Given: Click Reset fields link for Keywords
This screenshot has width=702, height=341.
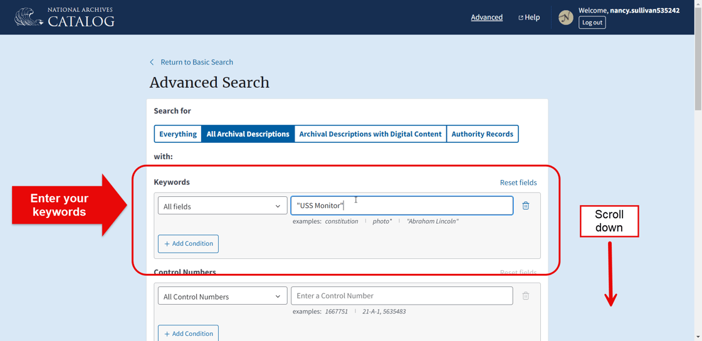Looking at the screenshot, I should [518, 182].
